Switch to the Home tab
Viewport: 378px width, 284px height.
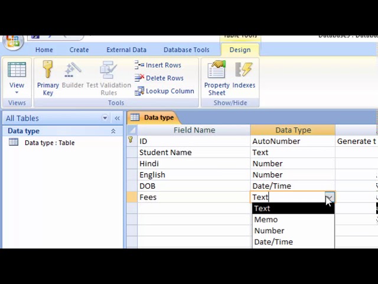[44, 50]
